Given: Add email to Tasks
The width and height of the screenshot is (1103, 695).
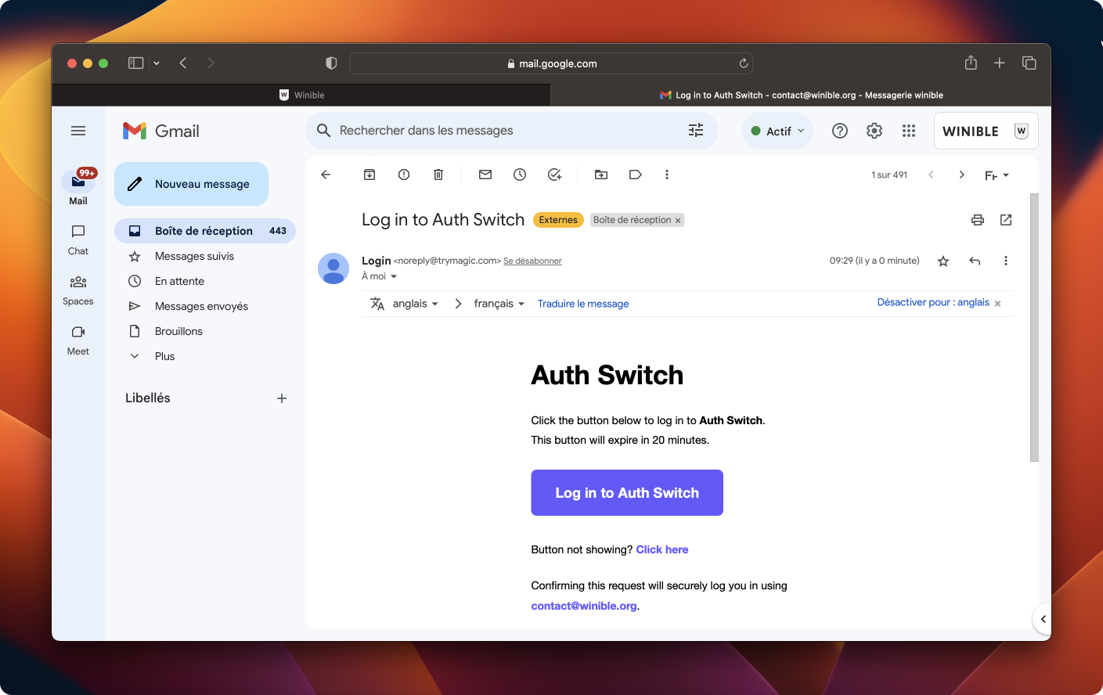Looking at the screenshot, I should pos(554,175).
